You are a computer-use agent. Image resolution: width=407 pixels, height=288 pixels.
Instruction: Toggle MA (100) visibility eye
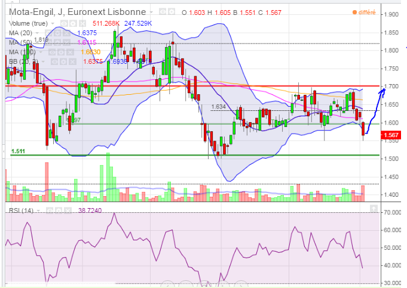tap(52, 52)
